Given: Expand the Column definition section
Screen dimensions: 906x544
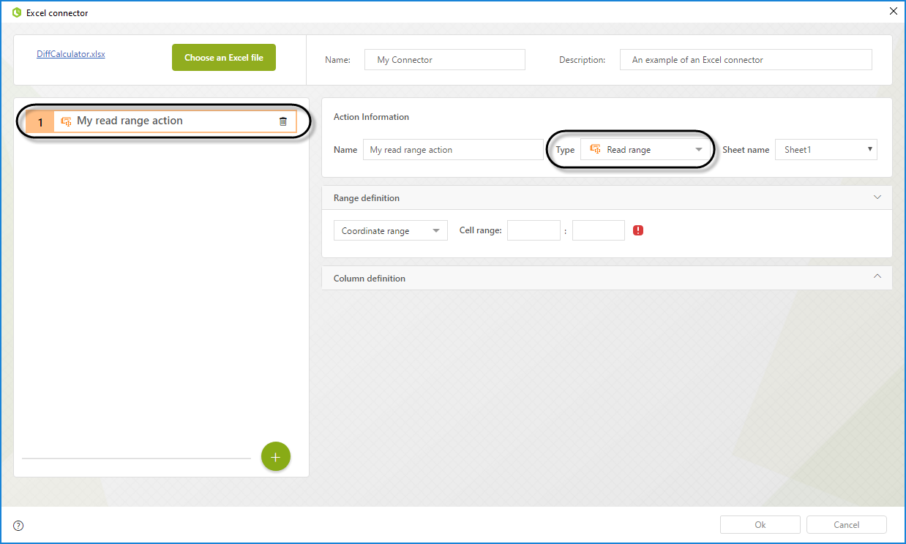Looking at the screenshot, I should pos(877,277).
